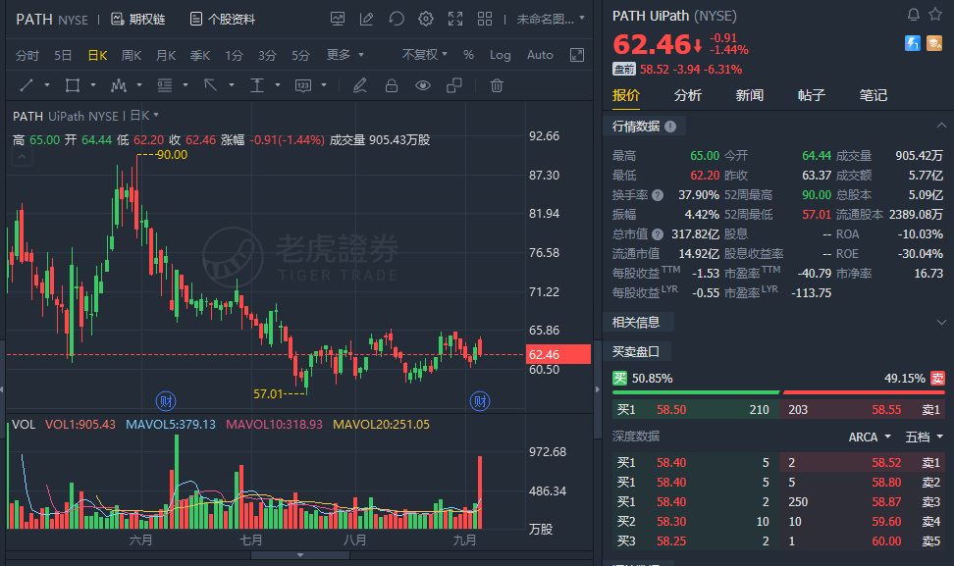
Task: Click the 行情数据 info icon
Action: pos(670,127)
